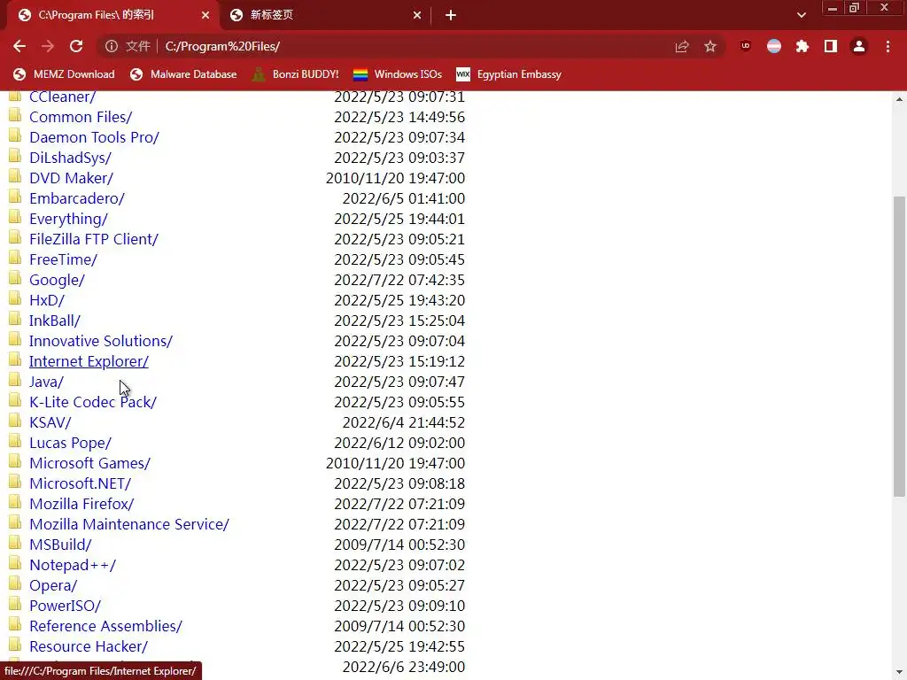Click the striped flag extension icon
907x680 pixels.
coord(774,46)
